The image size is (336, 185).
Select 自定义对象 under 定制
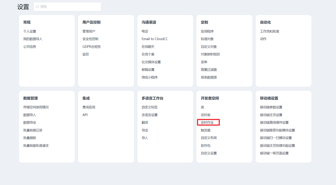[209, 47]
